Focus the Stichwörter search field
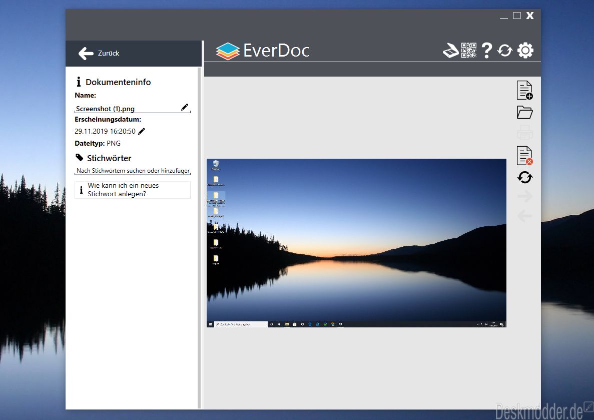594x420 pixels. [132, 171]
